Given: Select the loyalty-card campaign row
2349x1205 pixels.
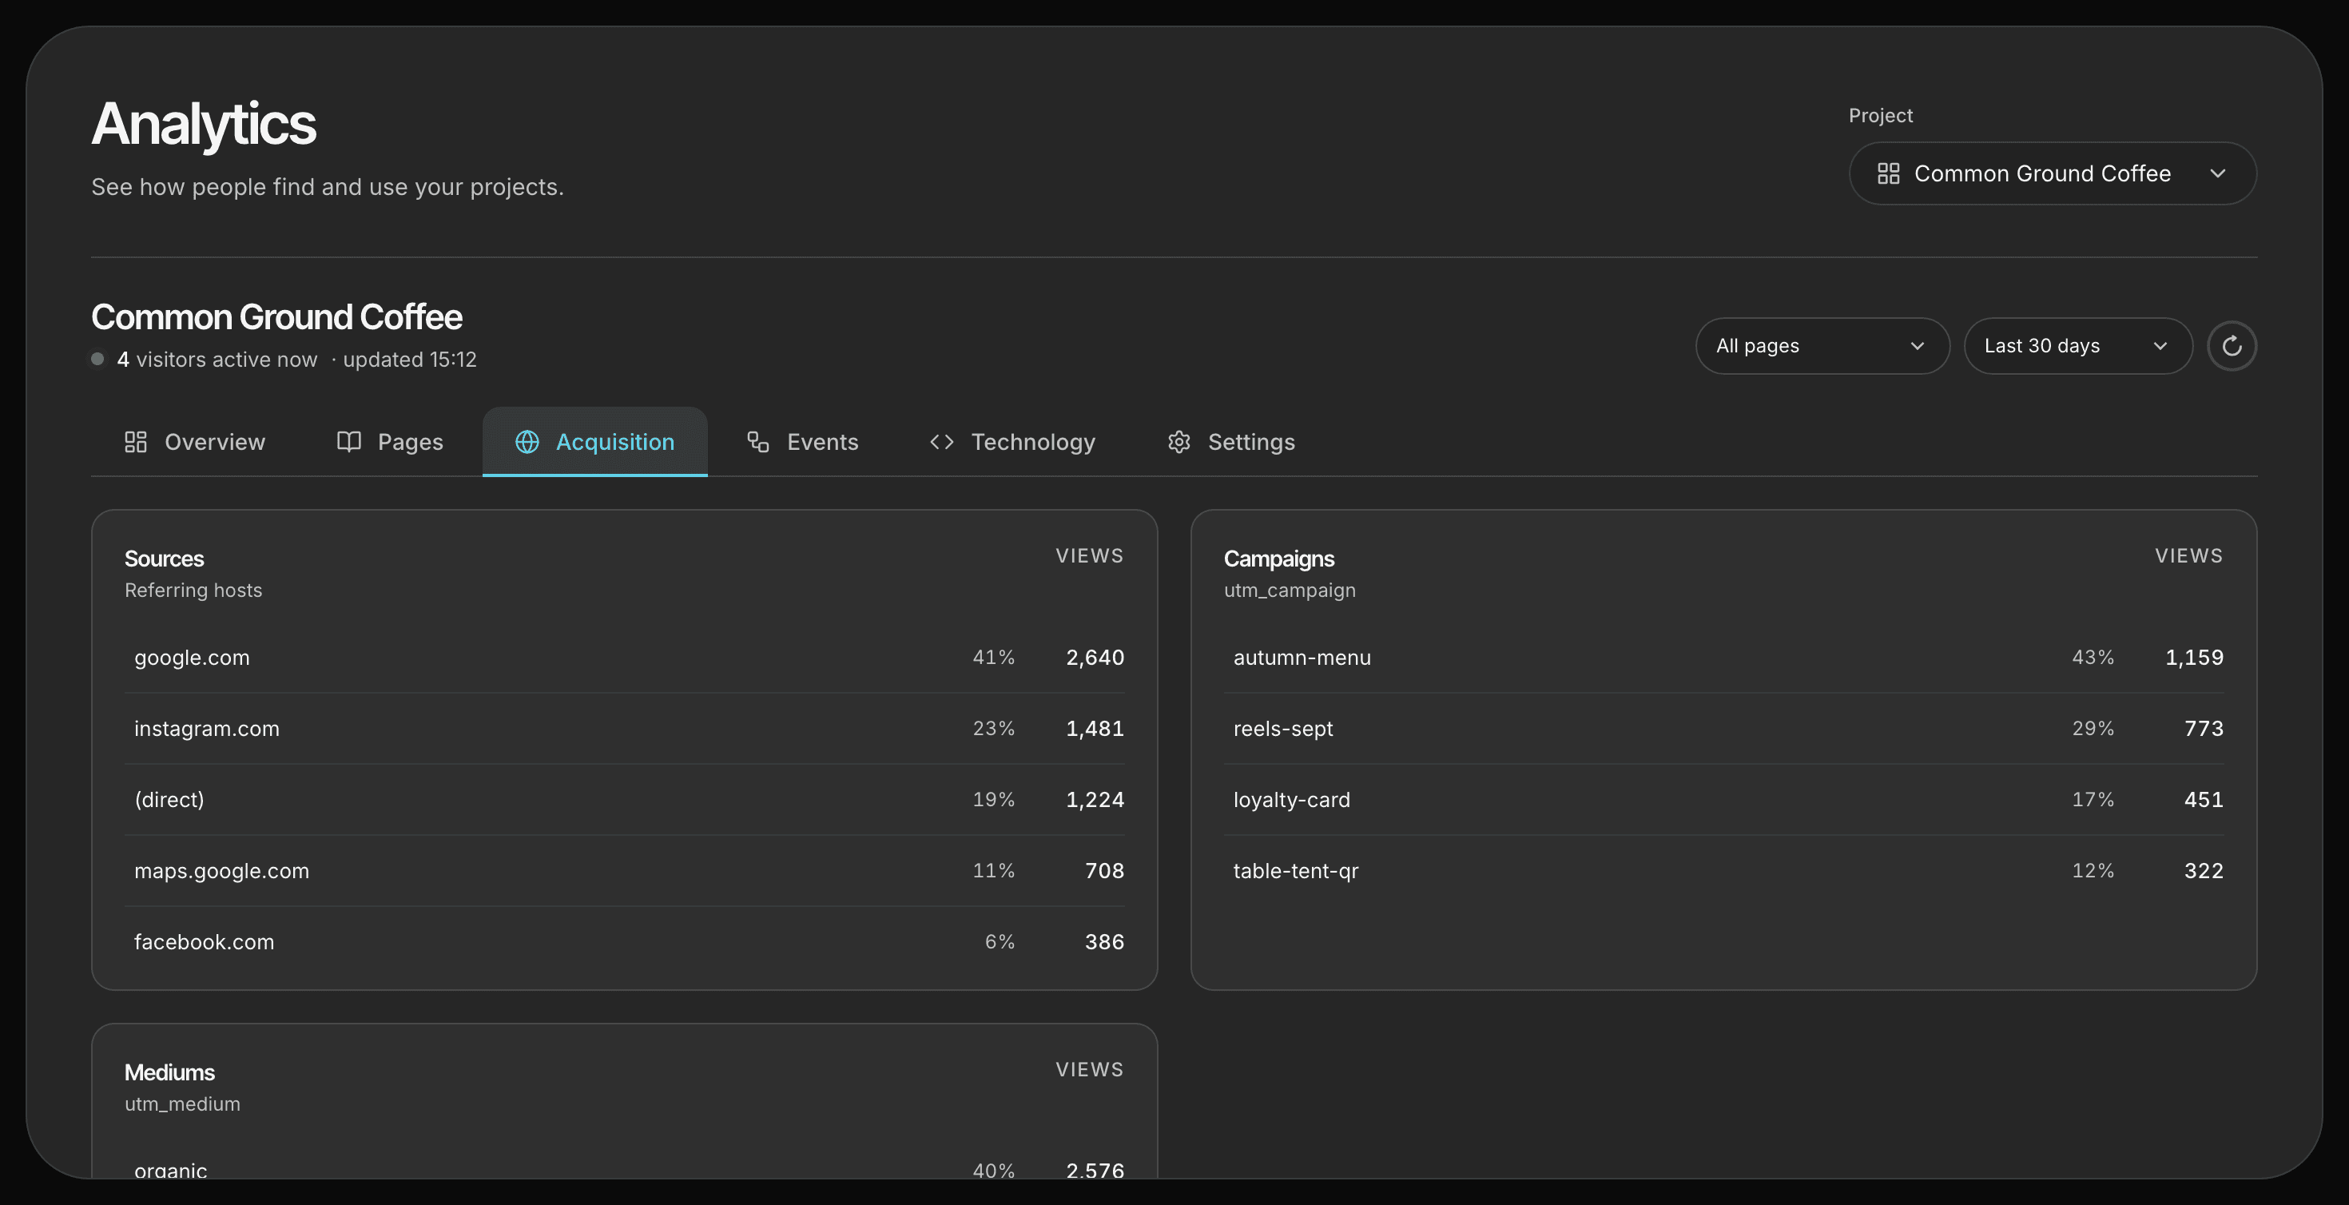Looking at the screenshot, I should pyautogui.click(x=1723, y=799).
